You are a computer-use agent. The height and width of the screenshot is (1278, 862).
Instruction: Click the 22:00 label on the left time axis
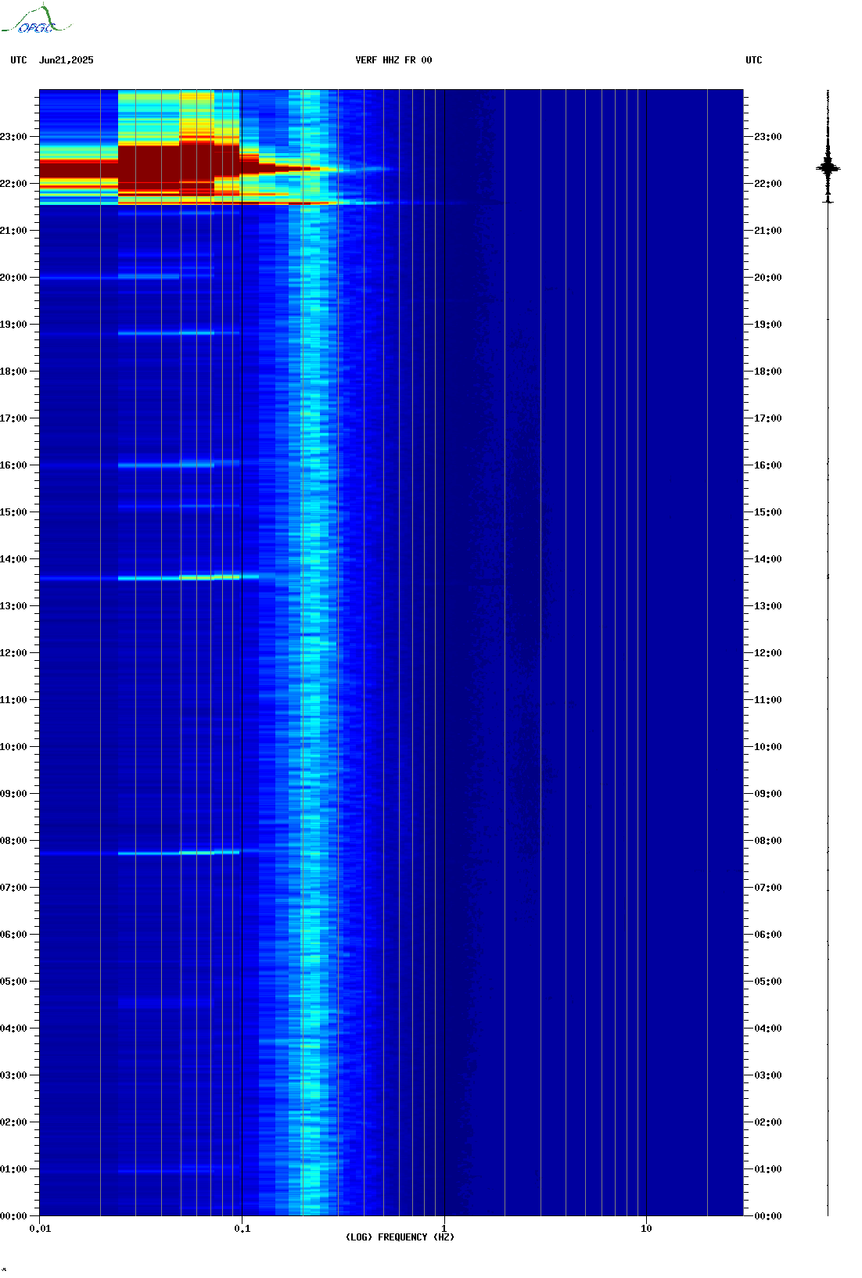[x=13, y=184]
